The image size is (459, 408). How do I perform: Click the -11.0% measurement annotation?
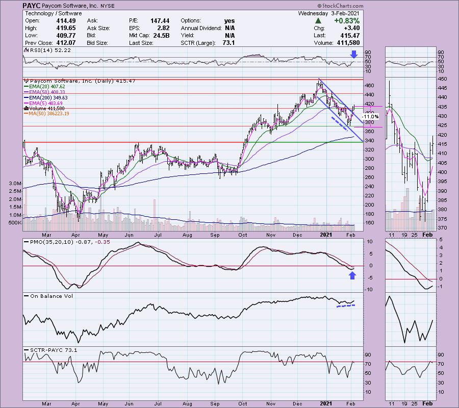(370, 117)
